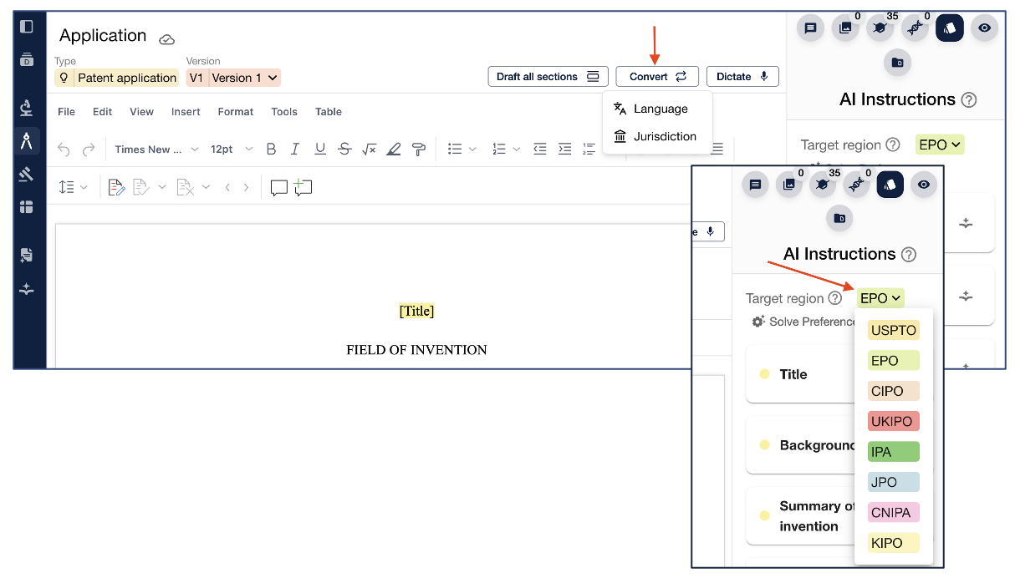
Task: Click the highlight pen icon
Action: coord(394,149)
